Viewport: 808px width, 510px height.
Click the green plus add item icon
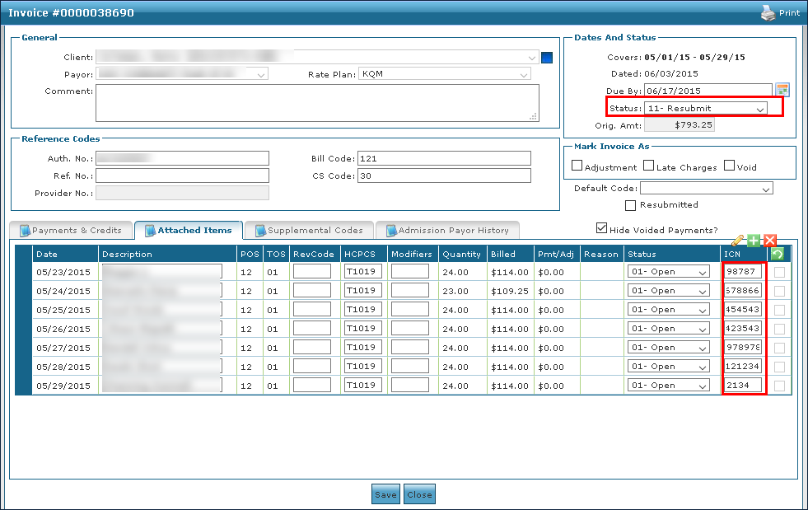point(754,240)
